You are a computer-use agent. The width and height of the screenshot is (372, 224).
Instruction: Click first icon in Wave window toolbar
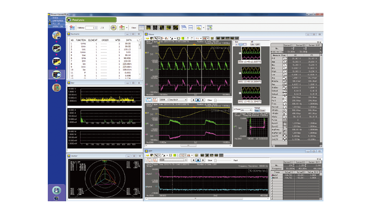(148, 38)
